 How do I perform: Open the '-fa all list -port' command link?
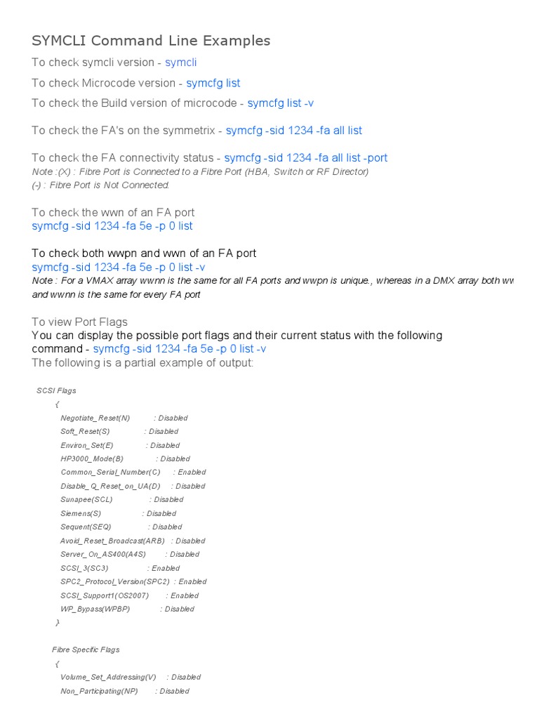[306, 158]
